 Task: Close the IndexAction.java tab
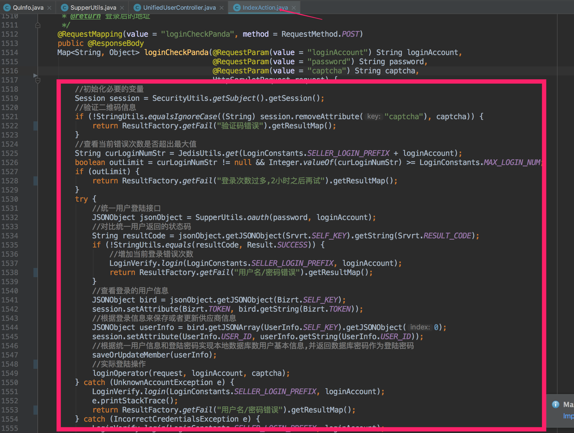point(293,8)
